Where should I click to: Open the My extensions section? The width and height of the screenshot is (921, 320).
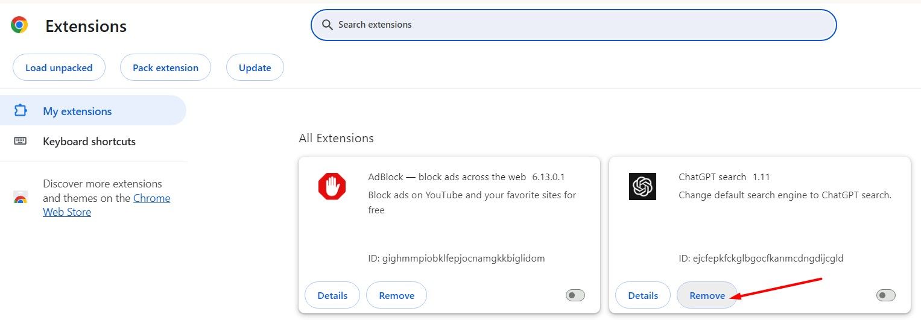(x=93, y=111)
